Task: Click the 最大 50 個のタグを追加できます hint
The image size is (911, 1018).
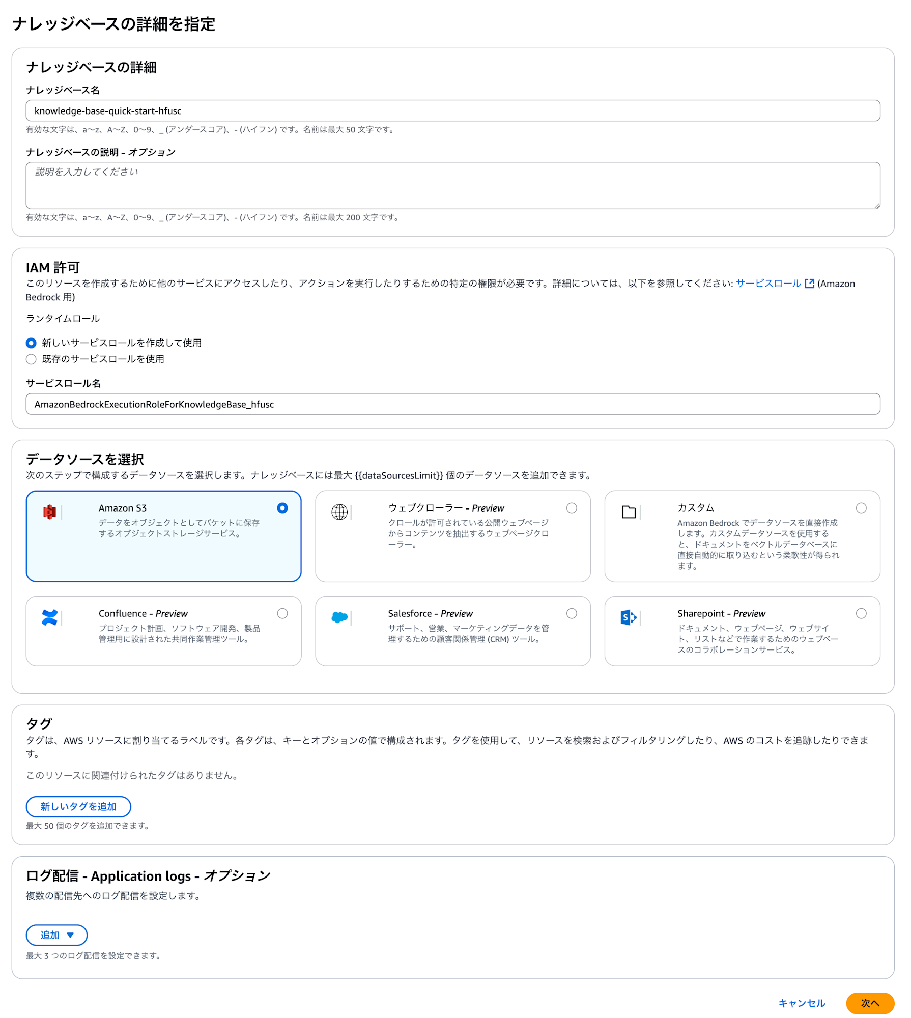Action: pyautogui.click(x=89, y=826)
